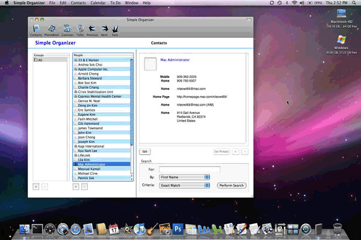Click the Spotlight search icon

[354, 3]
